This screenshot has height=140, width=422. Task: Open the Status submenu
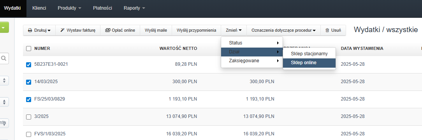[x=252, y=43]
